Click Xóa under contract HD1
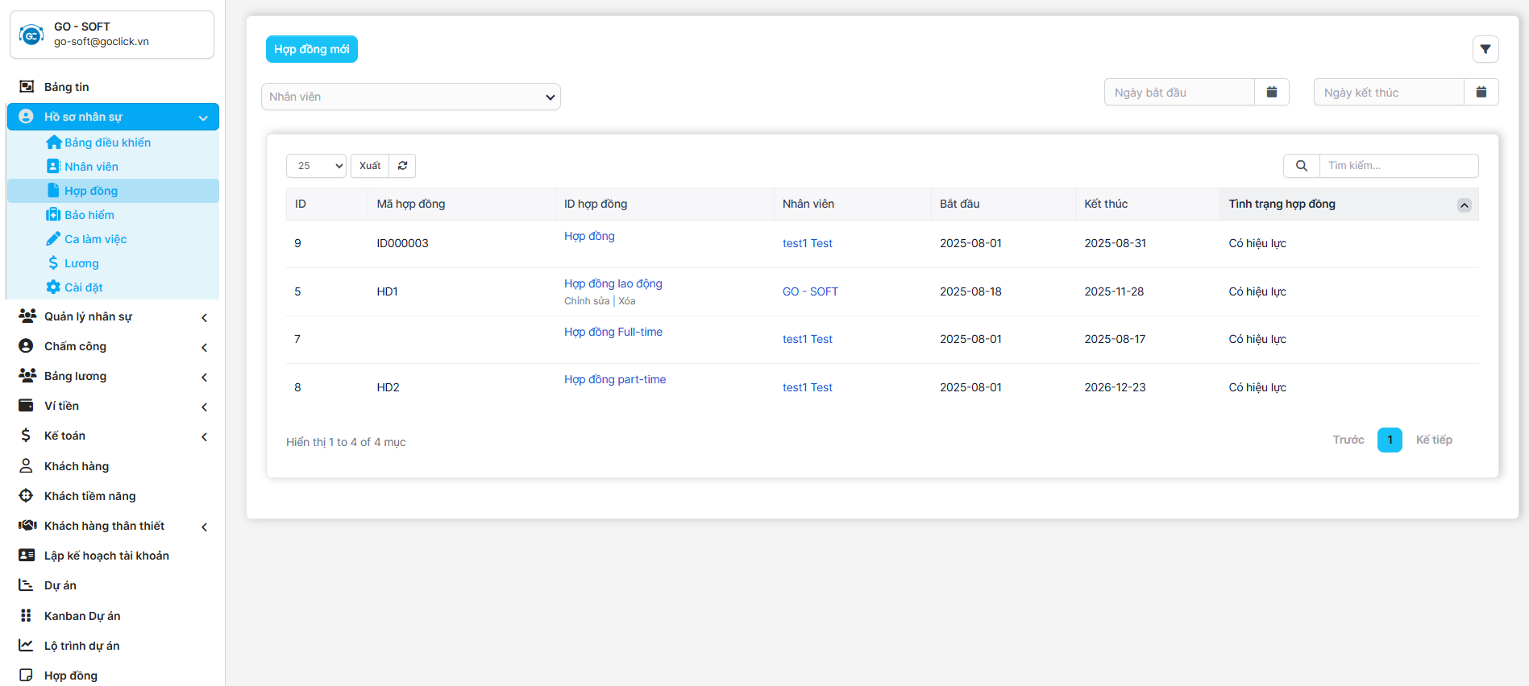The height and width of the screenshot is (686, 1529). point(626,301)
